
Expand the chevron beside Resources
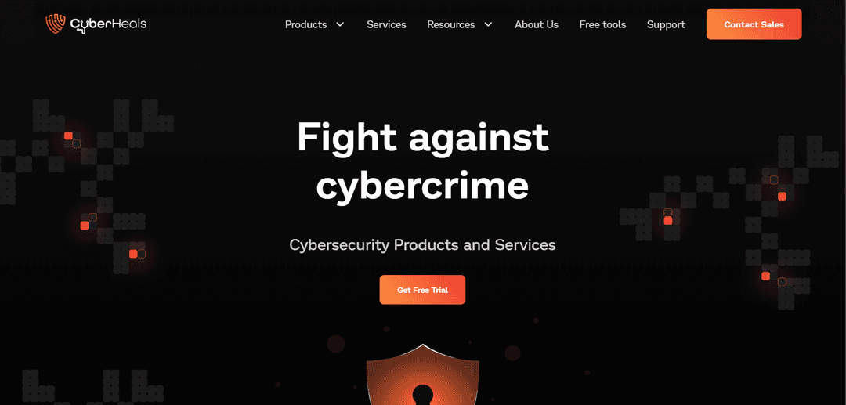coord(488,24)
